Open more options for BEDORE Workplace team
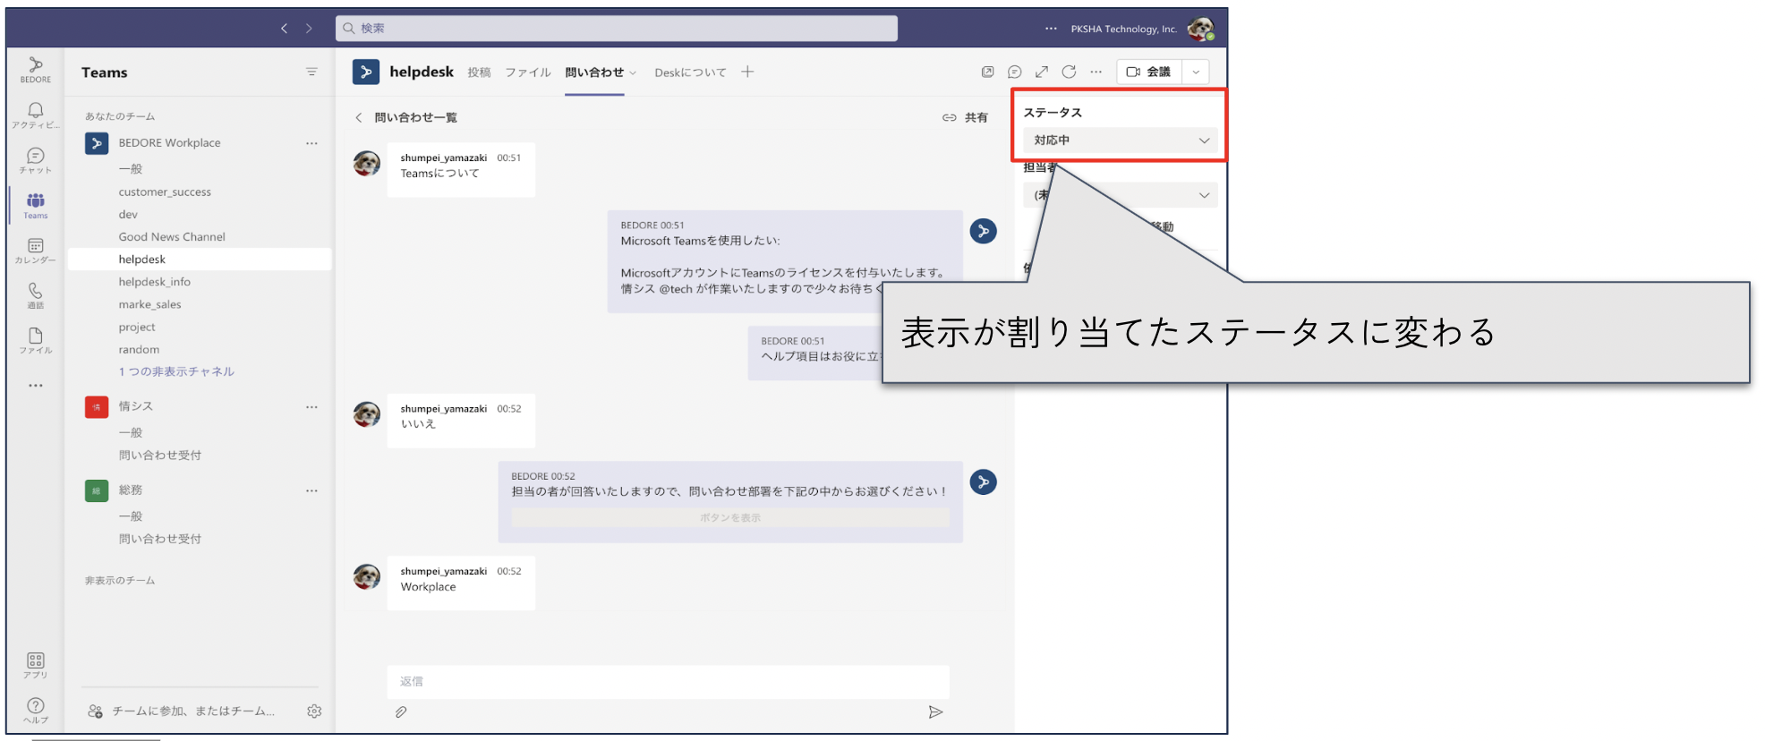 tap(311, 143)
